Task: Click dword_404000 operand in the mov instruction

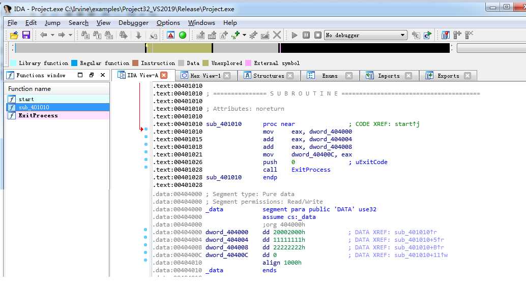Action: [x=331, y=132]
